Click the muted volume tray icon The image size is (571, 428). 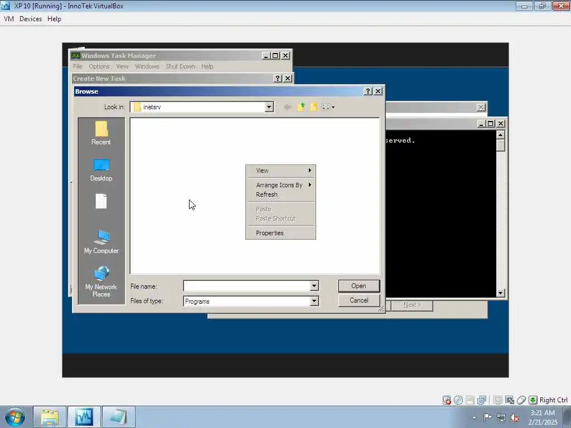pyautogui.click(x=515, y=417)
